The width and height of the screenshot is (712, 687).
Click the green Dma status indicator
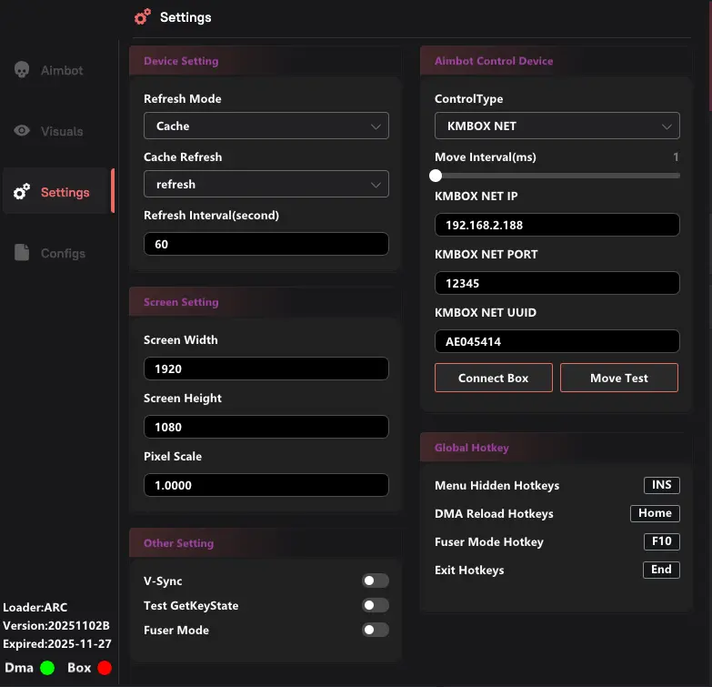pos(47,668)
